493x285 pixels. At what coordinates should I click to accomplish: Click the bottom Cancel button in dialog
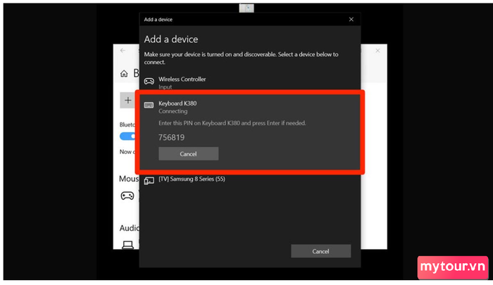pos(320,251)
